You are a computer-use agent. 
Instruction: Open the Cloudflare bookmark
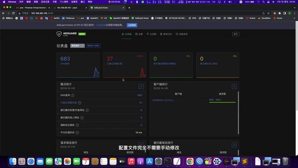[264, 18]
